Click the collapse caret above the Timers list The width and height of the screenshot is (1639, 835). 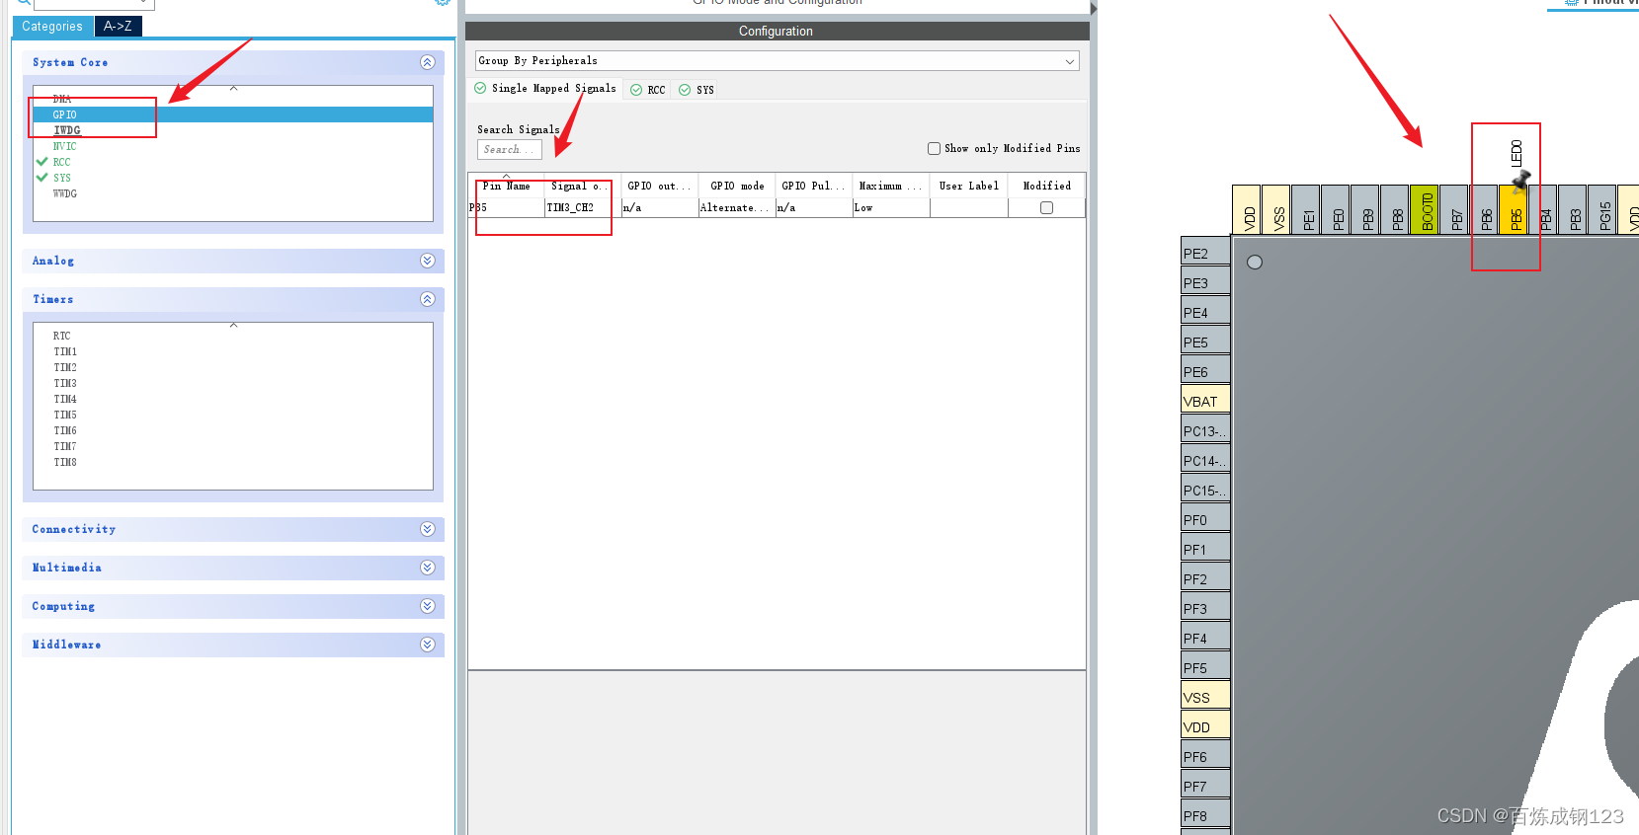click(x=233, y=326)
